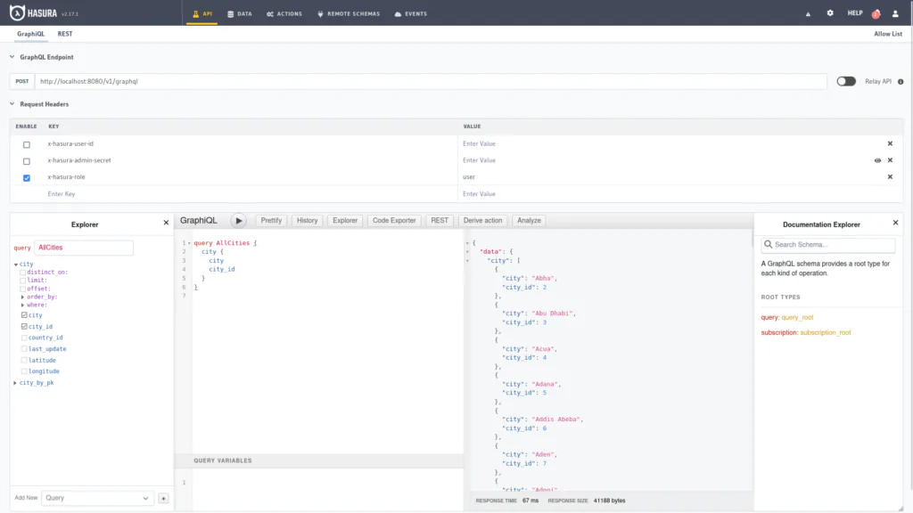Expand the where argument
This screenshot has width=913, height=513.
tap(22, 305)
